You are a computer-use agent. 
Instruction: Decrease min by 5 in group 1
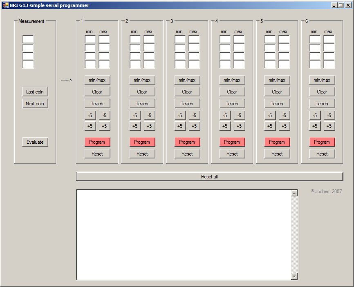point(90,116)
